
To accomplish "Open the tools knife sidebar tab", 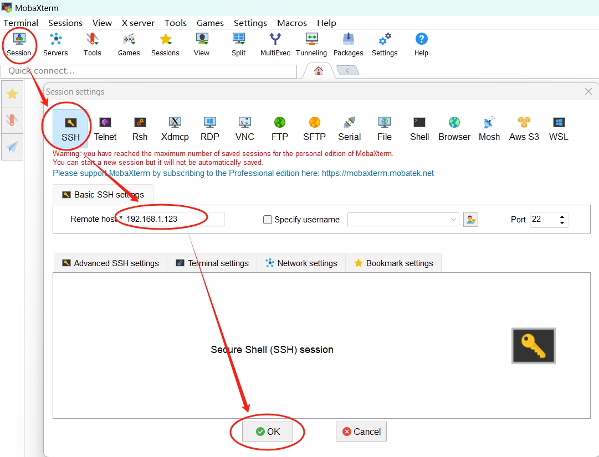I will coord(12,120).
